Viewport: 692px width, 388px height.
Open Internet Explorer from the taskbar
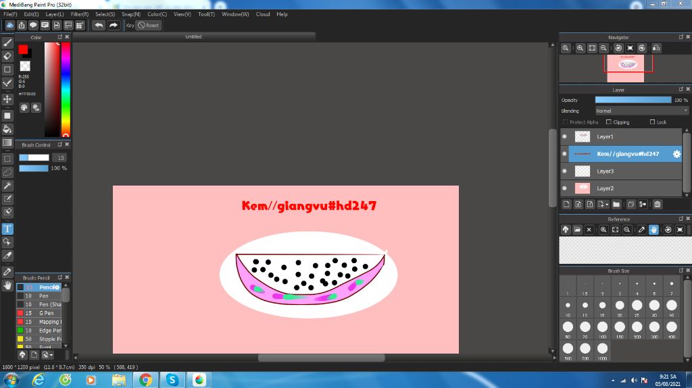coord(39,380)
